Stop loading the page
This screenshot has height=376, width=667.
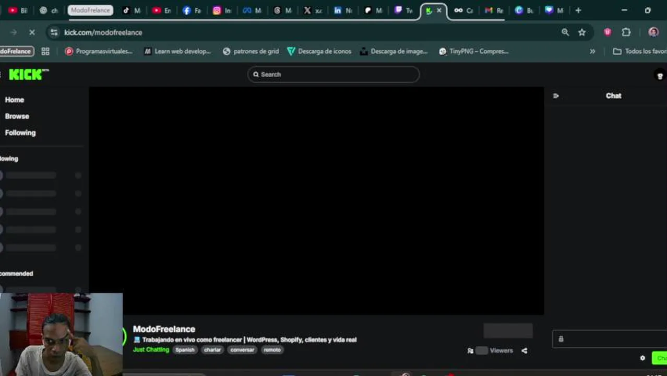(x=32, y=32)
